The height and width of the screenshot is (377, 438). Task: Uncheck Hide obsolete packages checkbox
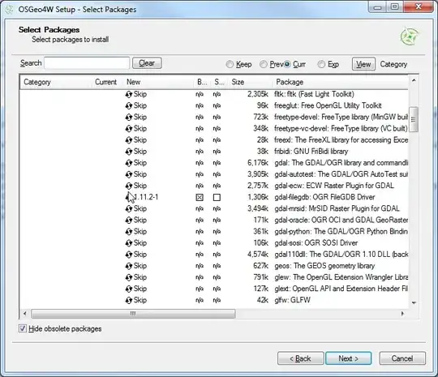coord(23,328)
